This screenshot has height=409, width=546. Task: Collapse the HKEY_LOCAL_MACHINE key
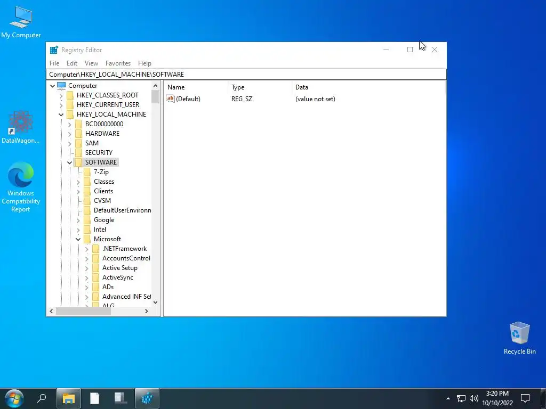coord(61,114)
